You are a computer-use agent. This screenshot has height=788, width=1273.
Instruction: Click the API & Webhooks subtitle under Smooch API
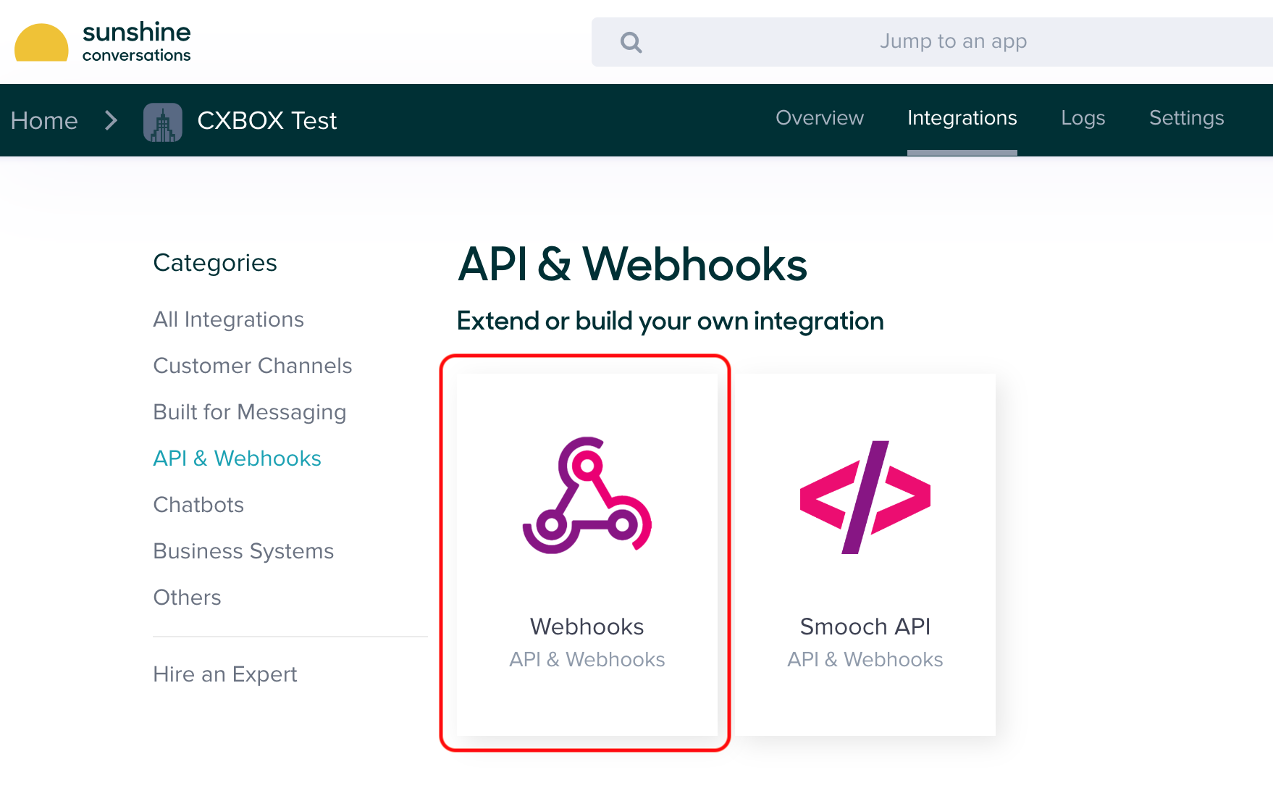click(865, 660)
